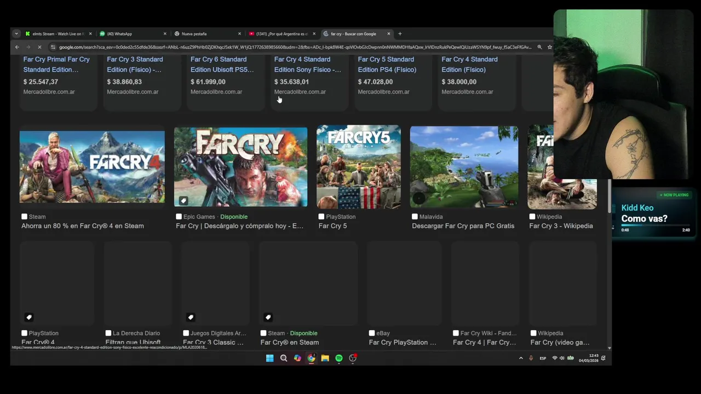This screenshot has width=701, height=394.
Task: Open the Far Cry Epic Games cover image
Action: tap(240, 167)
